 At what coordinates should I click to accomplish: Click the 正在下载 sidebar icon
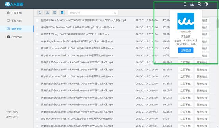(x=8, y=13)
